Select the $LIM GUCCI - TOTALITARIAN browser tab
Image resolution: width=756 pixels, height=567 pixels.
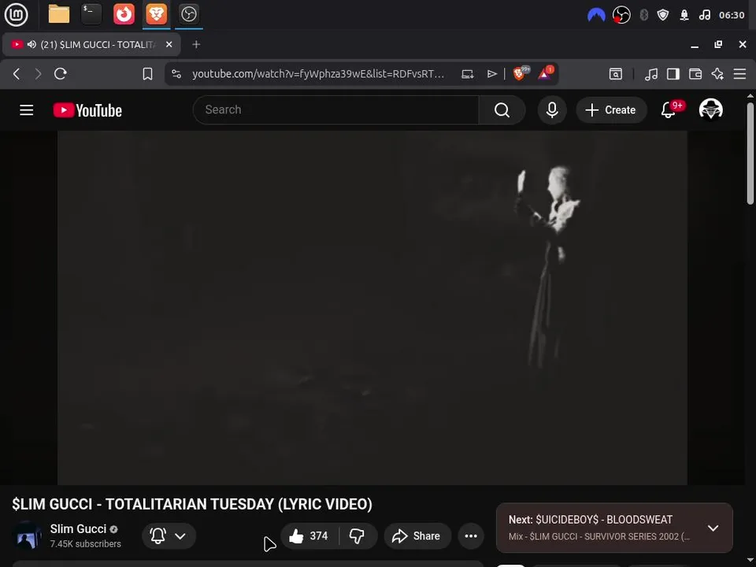coord(91,44)
